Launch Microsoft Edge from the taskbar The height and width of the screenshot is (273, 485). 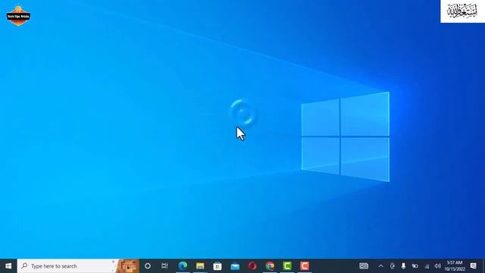pos(183,266)
